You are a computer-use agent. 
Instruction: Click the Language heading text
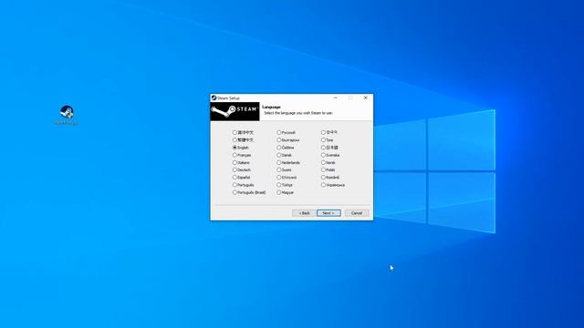272,108
